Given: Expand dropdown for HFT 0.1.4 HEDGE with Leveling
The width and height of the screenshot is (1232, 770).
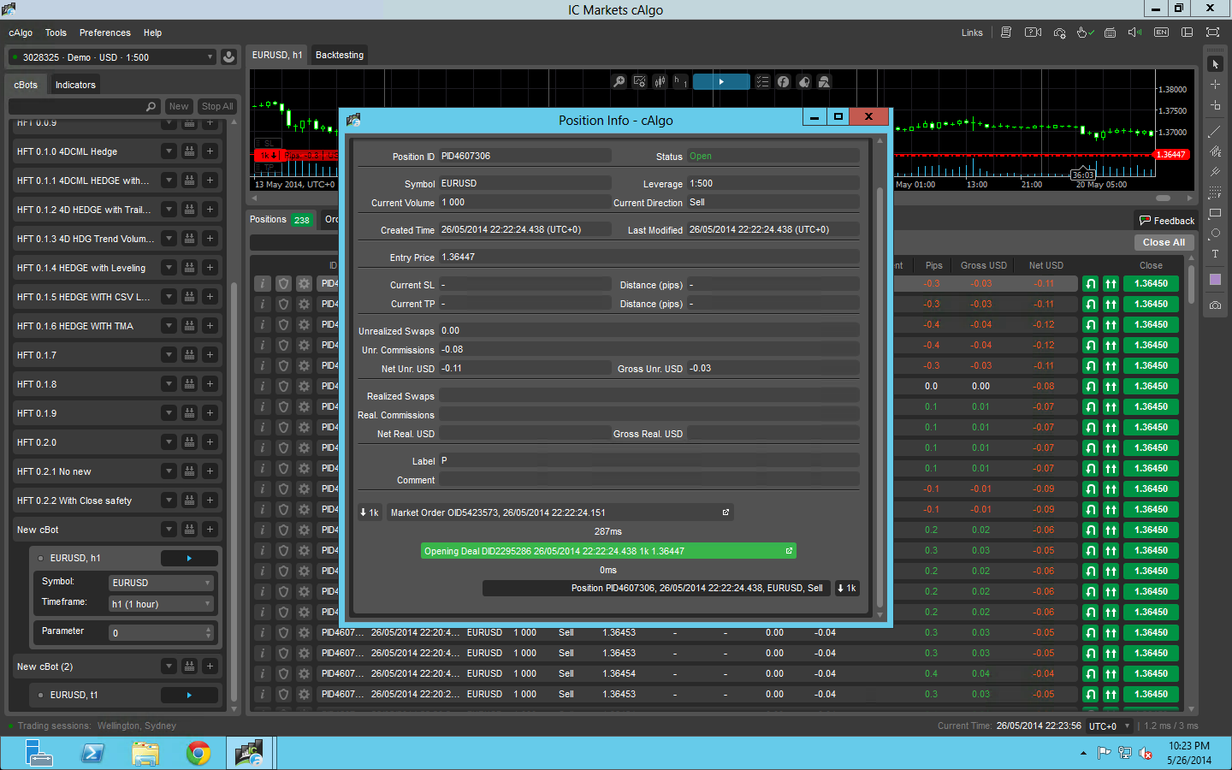Looking at the screenshot, I should tap(169, 268).
